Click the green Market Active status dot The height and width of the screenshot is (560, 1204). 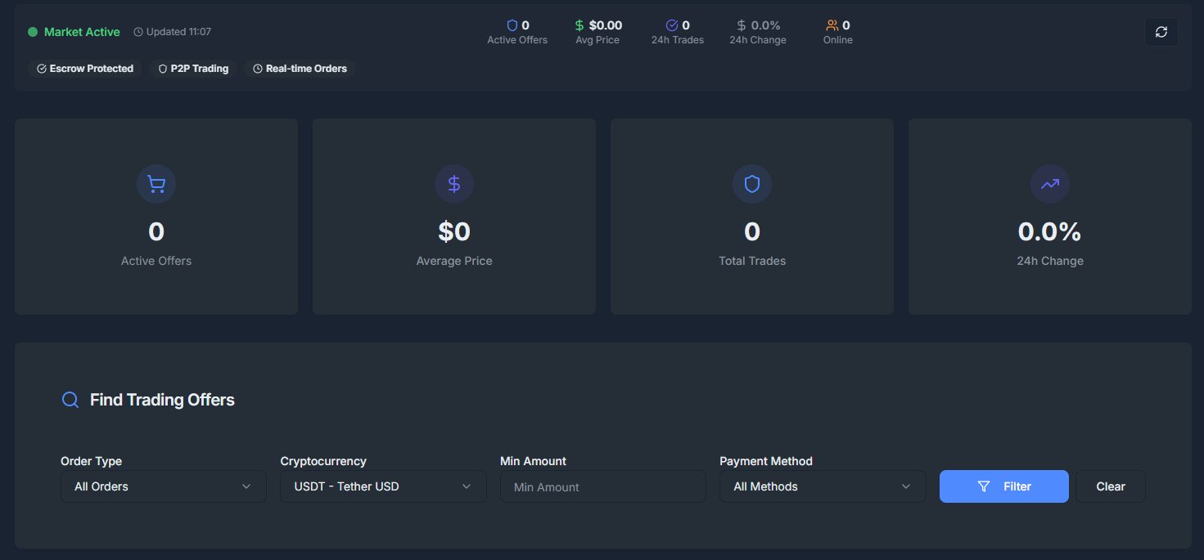click(x=33, y=32)
